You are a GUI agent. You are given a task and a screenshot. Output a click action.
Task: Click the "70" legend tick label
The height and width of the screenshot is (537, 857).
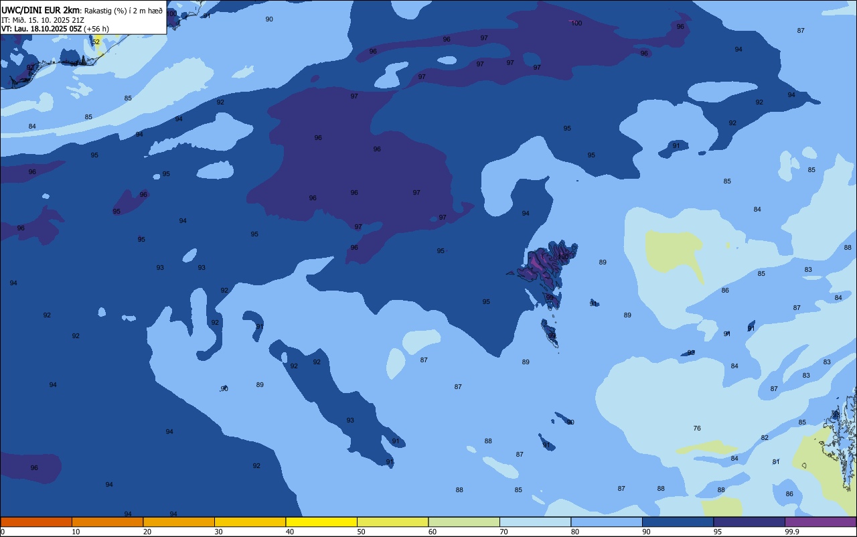[x=504, y=532]
